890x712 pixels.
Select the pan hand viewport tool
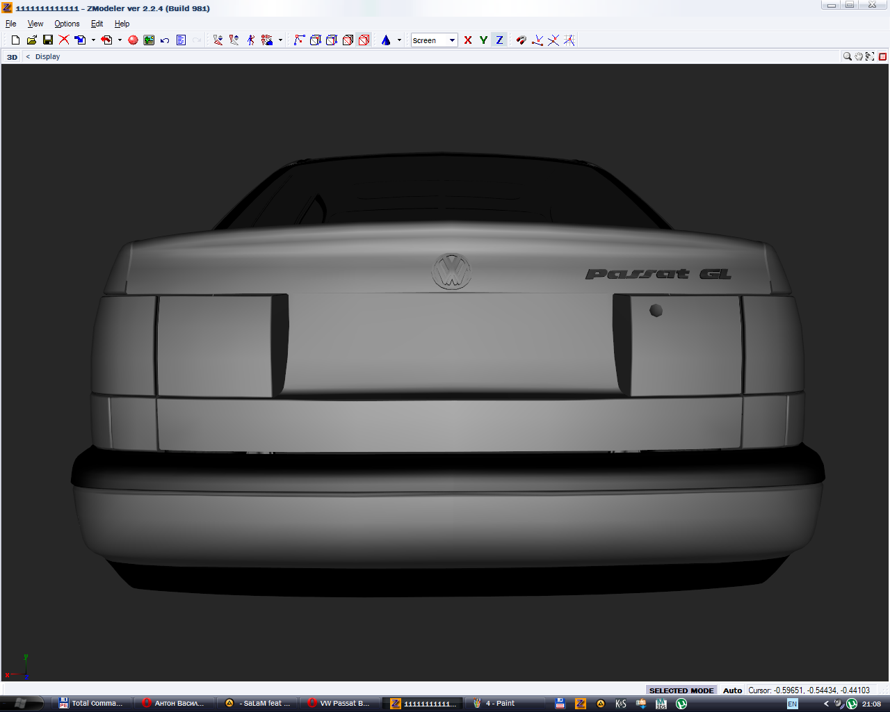[x=859, y=56]
